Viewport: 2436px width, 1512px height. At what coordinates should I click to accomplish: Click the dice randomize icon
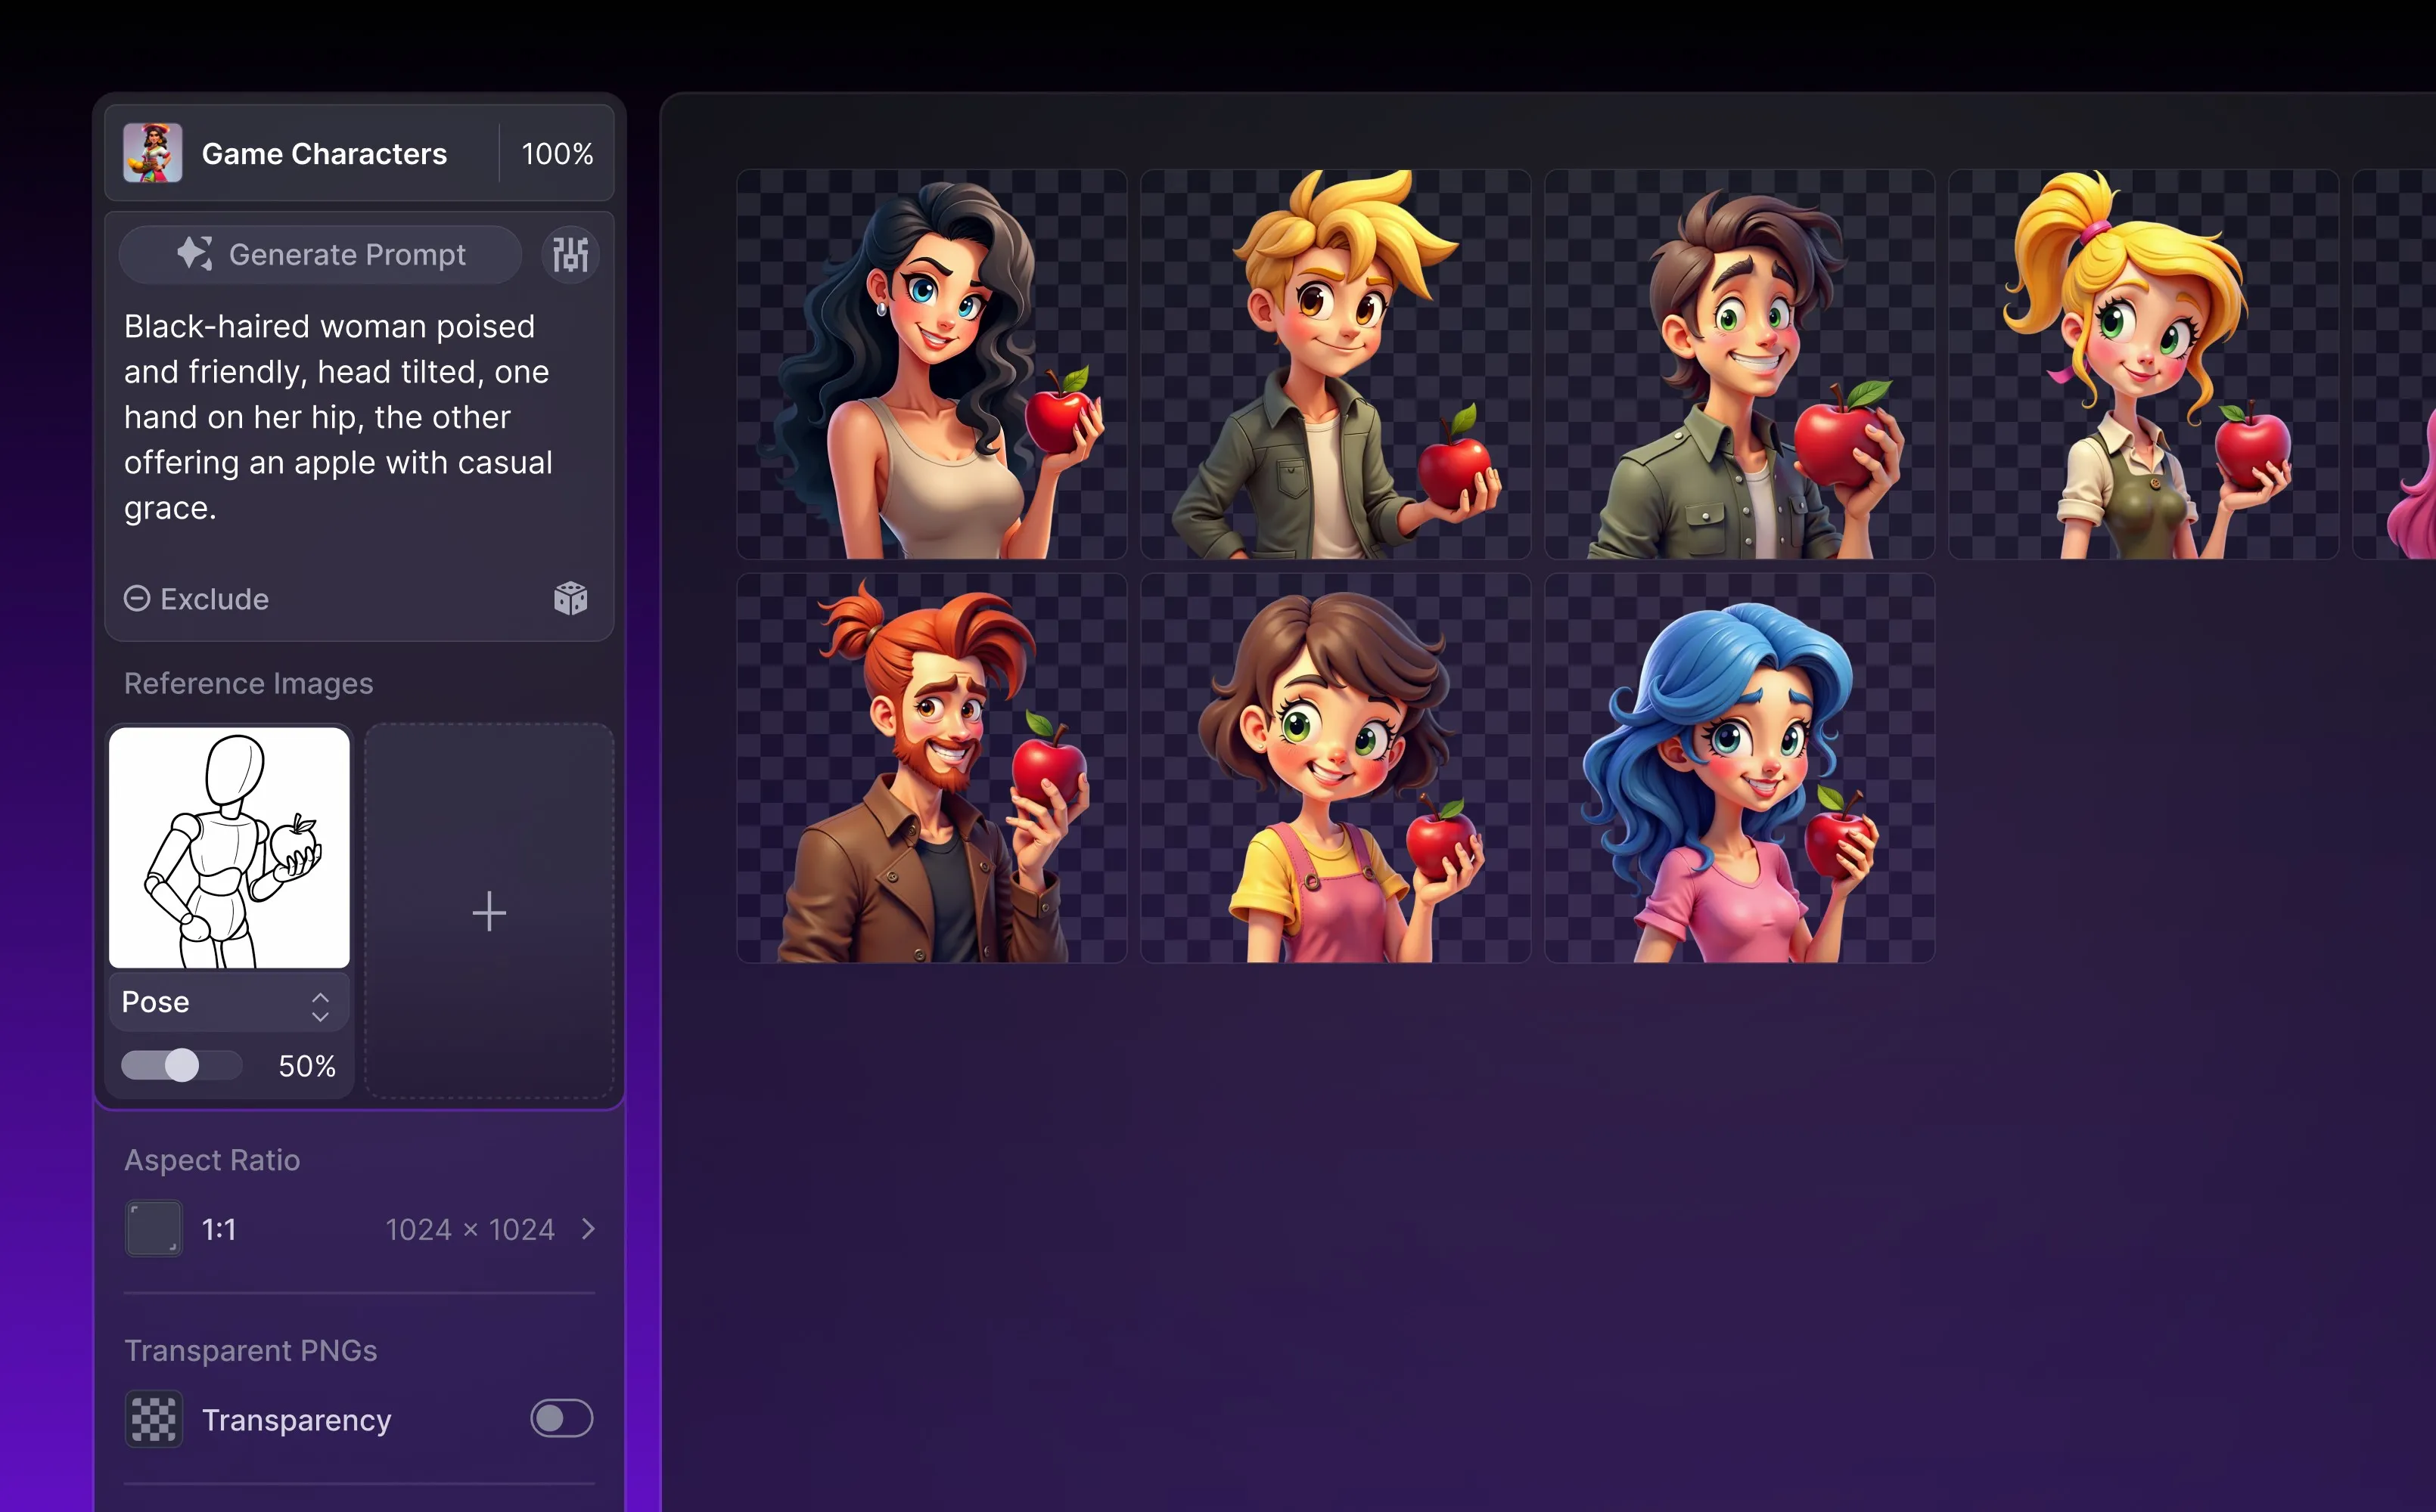click(570, 598)
